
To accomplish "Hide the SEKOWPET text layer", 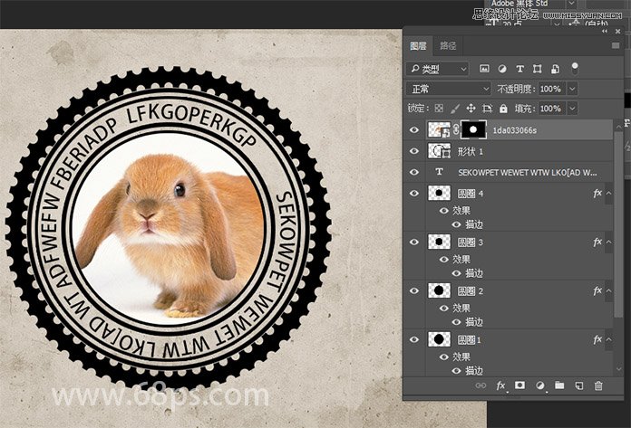I will [413, 172].
